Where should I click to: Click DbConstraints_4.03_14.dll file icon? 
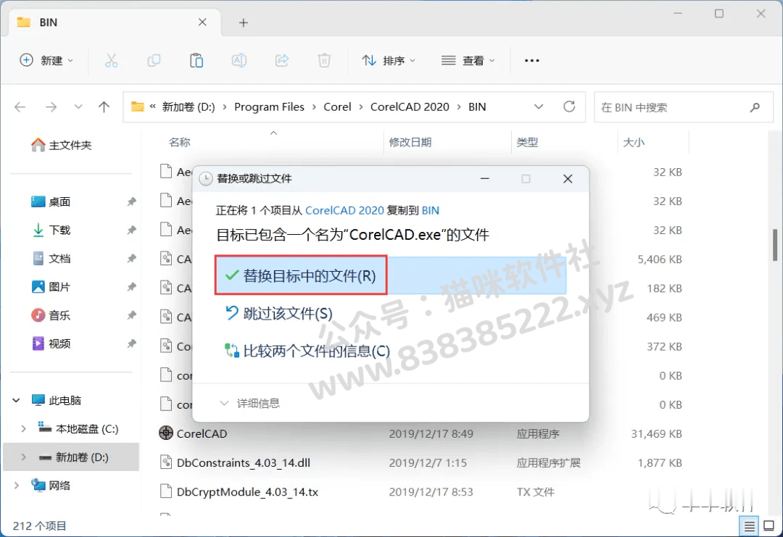tap(166, 462)
